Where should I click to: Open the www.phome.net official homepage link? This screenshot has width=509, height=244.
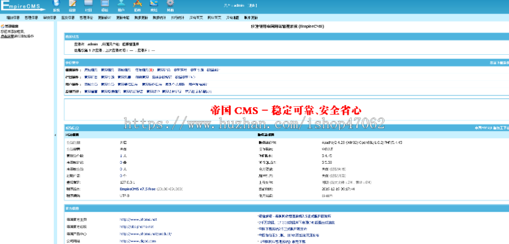point(138,219)
